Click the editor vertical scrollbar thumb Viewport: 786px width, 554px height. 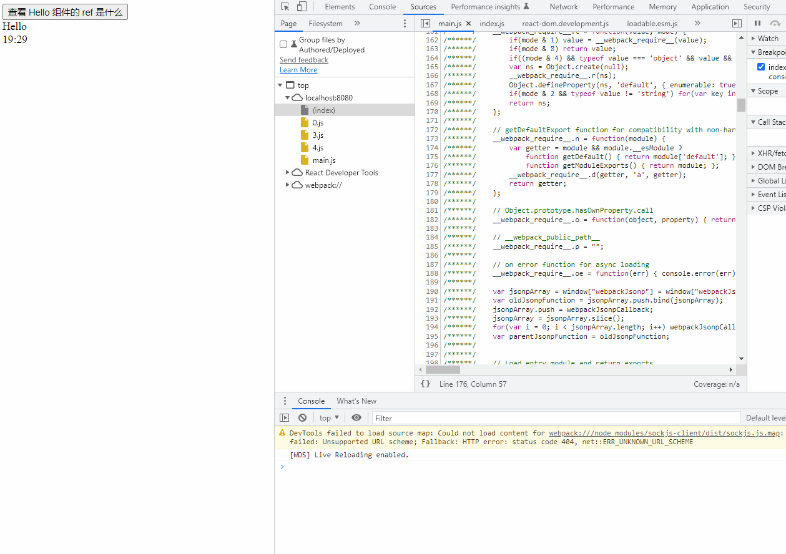[741, 105]
